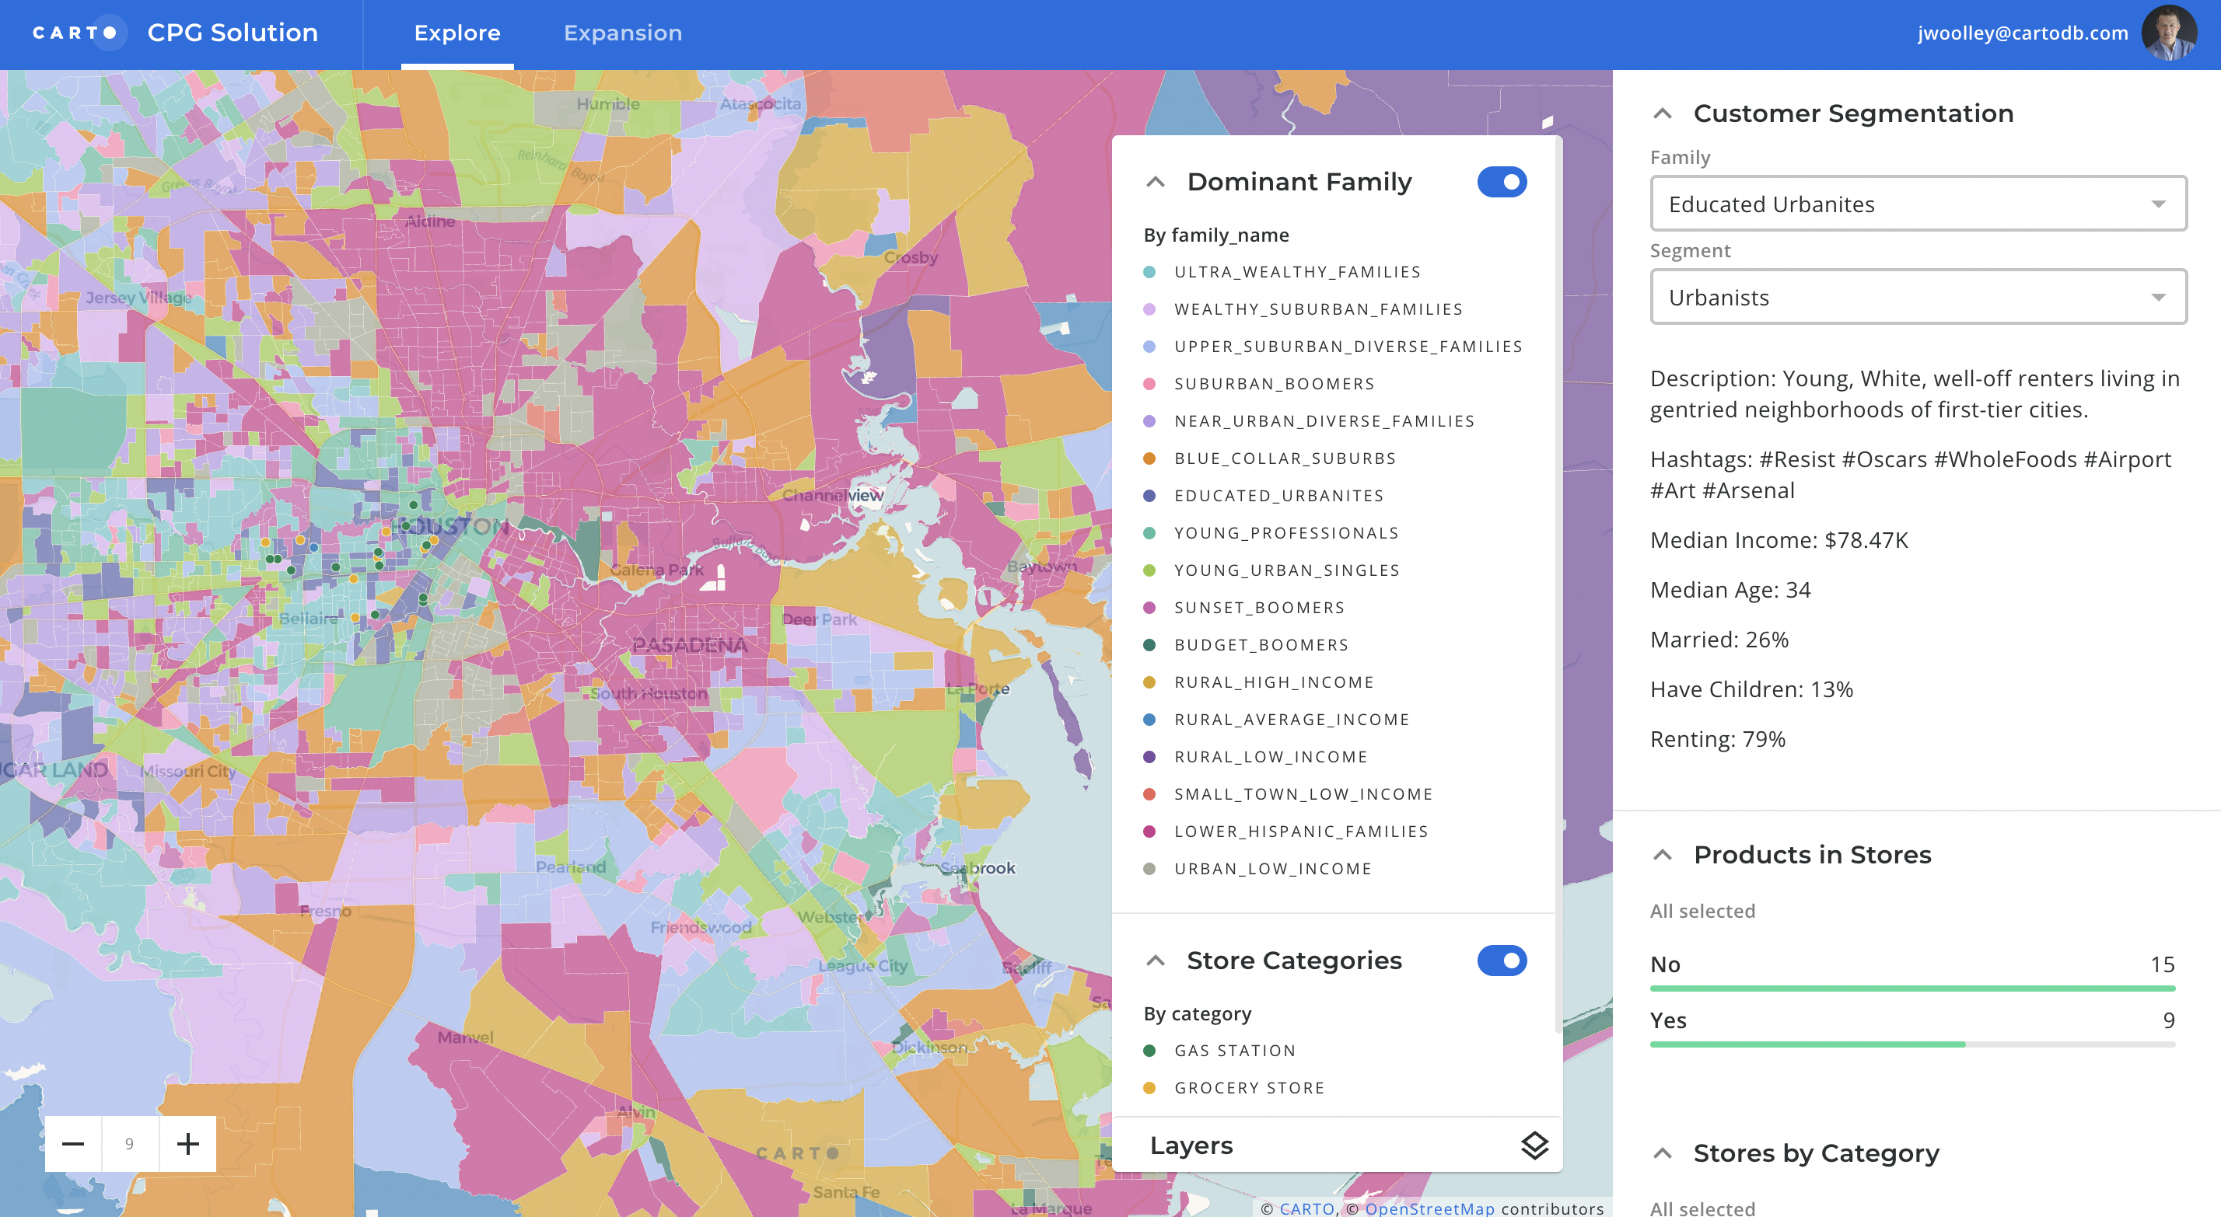Disable the Dominant Family layer toggle
This screenshot has height=1217, width=2221.
tap(1501, 182)
